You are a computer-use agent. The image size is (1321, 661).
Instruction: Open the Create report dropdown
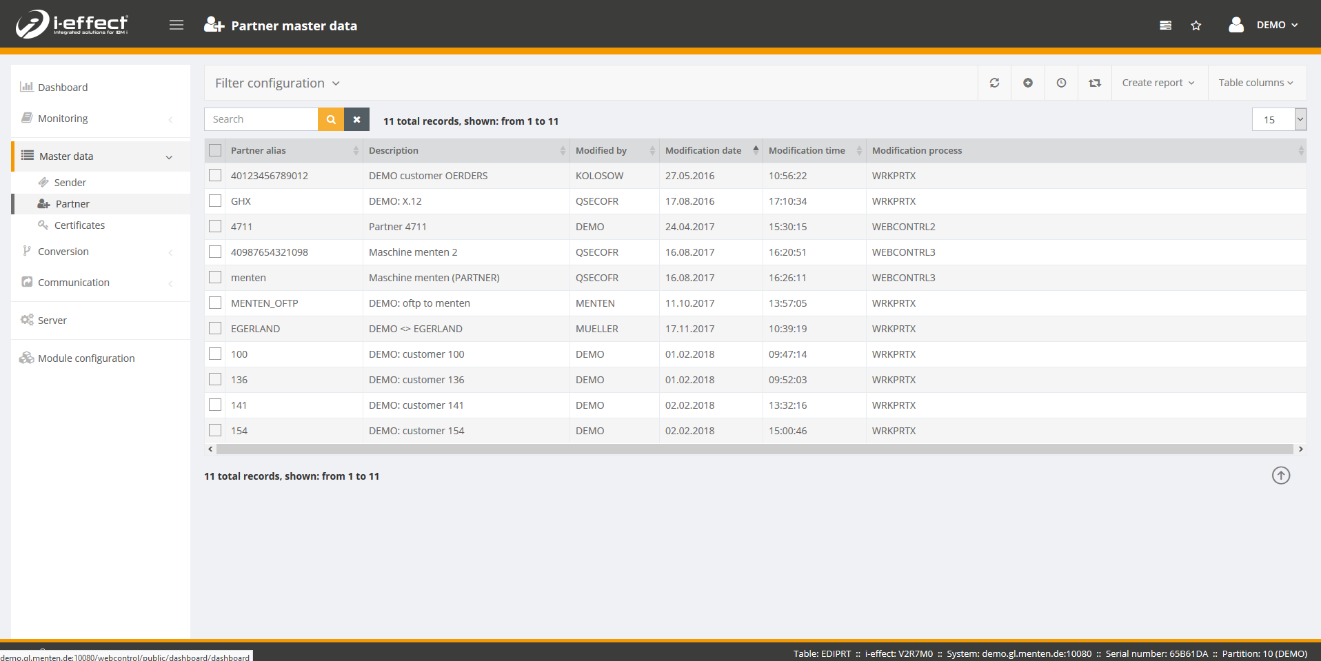tap(1158, 83)
